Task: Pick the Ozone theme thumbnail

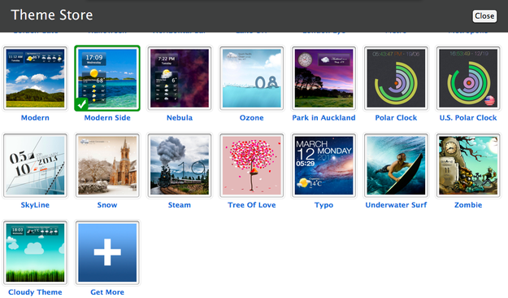Action: [x=252, y=78]
